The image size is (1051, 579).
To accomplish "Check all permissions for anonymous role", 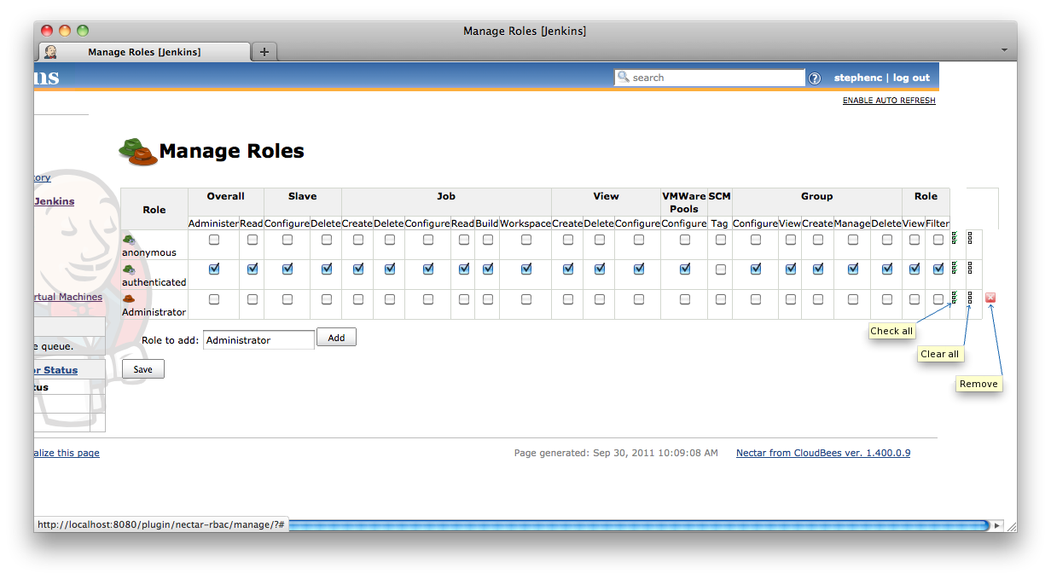I will tap(954, 239).
